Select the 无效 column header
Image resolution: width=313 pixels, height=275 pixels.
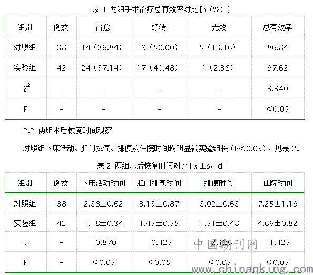pos(219,27)
